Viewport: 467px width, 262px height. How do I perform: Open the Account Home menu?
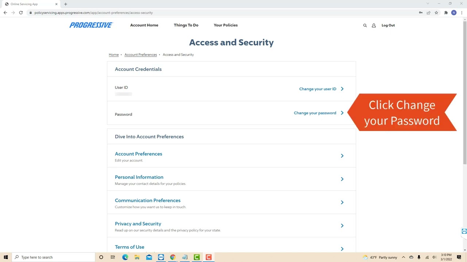pyautogui.click(x=144, y=25)
